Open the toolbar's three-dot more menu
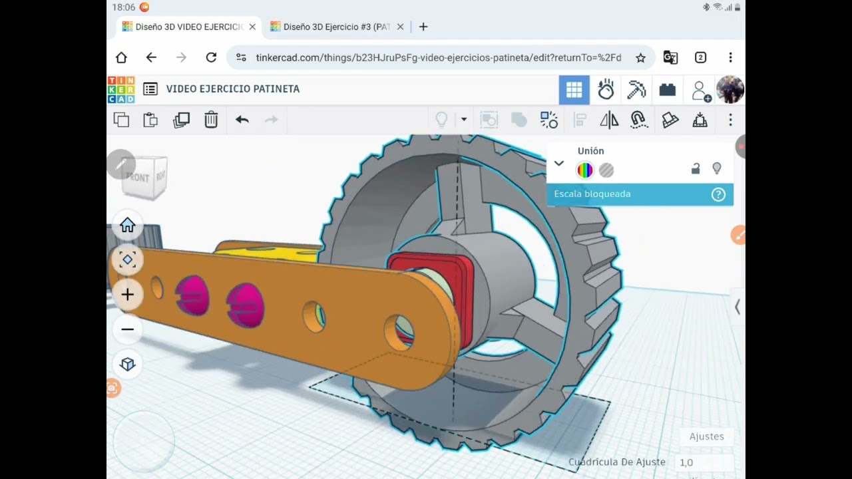 click(x=730, y=120)
